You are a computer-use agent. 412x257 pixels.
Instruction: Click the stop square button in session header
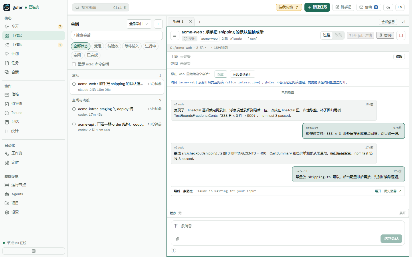coord(401,35)
